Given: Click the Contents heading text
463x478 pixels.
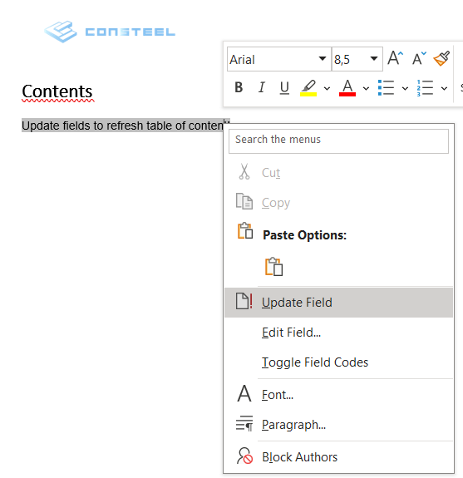Looking at the screenshot, I should 57,91.
